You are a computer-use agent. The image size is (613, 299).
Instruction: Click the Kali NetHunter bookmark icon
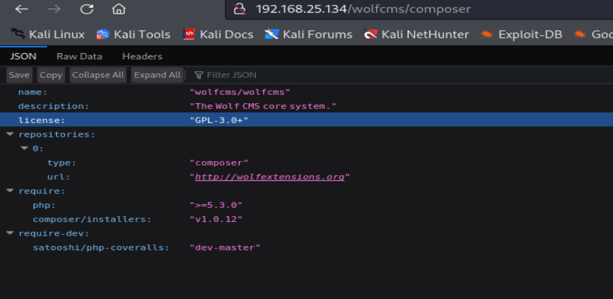point(370,34)
